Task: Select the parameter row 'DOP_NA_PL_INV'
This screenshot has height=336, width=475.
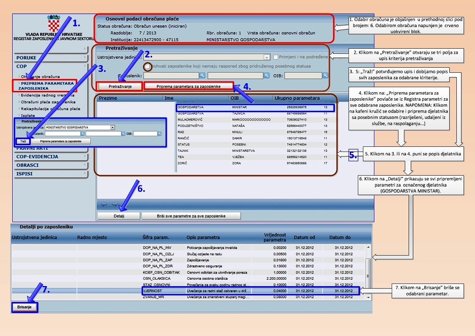Action: tap(188, 248)
